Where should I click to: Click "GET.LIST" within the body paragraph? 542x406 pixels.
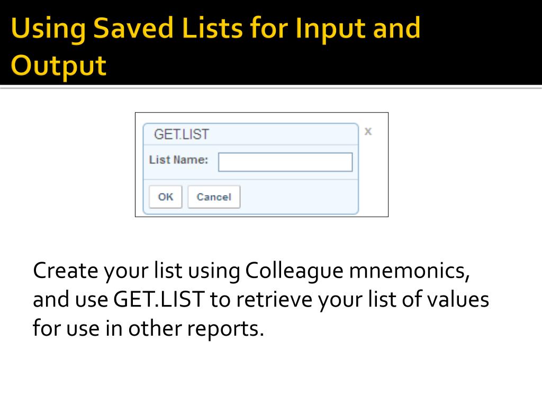tap(159, 299)
